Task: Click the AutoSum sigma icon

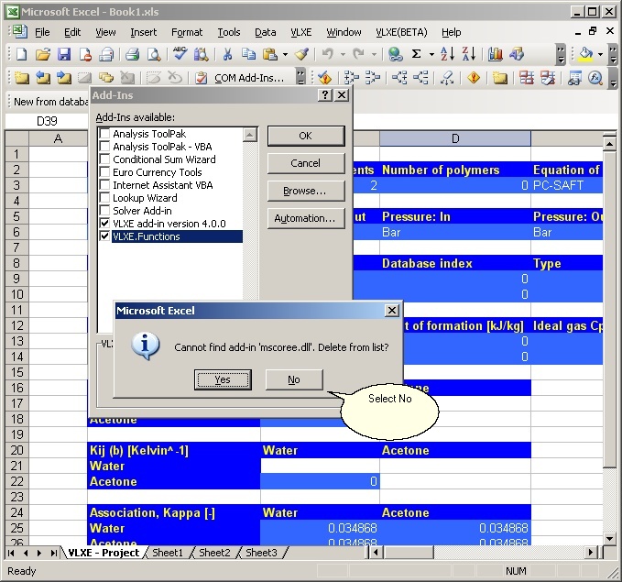Action: click(x=416, y=53)
